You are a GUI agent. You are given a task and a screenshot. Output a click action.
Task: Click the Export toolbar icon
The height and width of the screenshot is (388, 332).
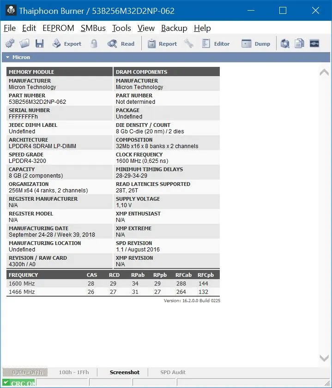[x=57, y=44]
